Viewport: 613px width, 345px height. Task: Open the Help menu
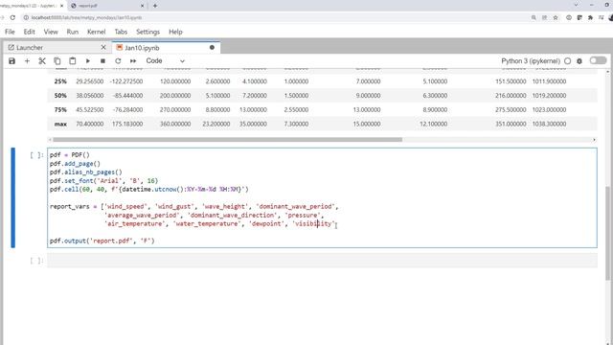175,32
